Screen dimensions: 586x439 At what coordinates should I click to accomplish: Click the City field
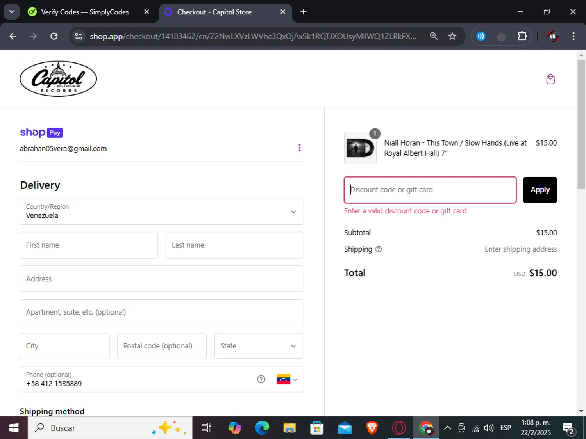65,346
